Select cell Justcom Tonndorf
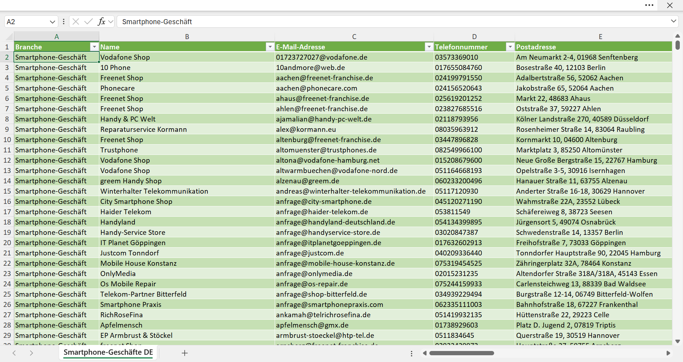Viewport: 683px width, 362px height. tap(187, 253)
